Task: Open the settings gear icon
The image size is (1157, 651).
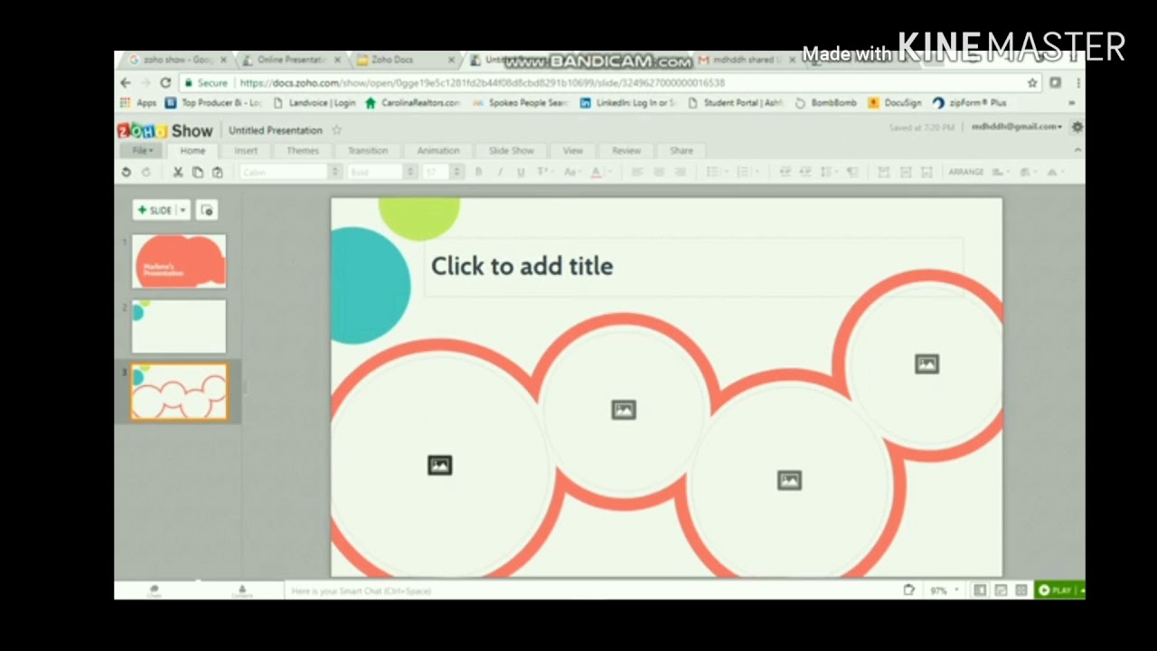Action: point(1077,127)
